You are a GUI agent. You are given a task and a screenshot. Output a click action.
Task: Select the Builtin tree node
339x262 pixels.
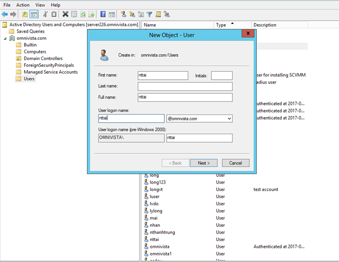[x=30, y=45]
